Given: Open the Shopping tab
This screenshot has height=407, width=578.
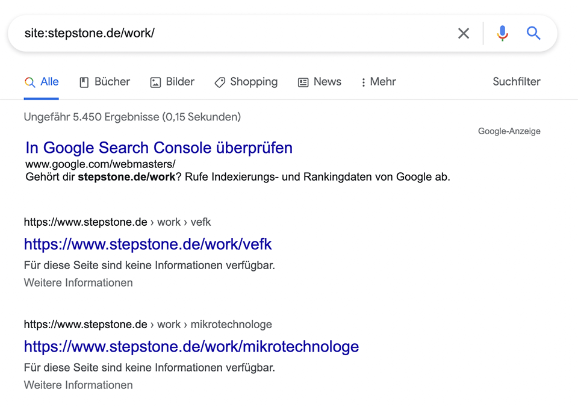Looking at the screenshot, I should coord(246,82).
